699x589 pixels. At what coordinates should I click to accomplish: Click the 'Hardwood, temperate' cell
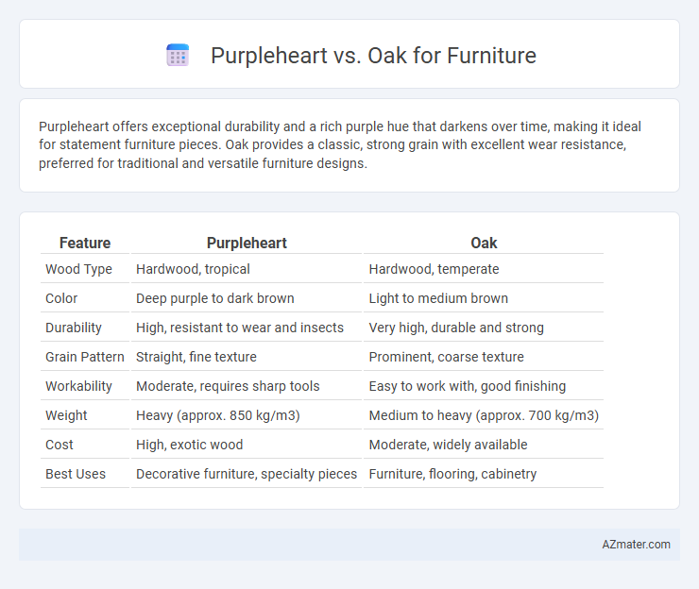(x=434, y=269)
